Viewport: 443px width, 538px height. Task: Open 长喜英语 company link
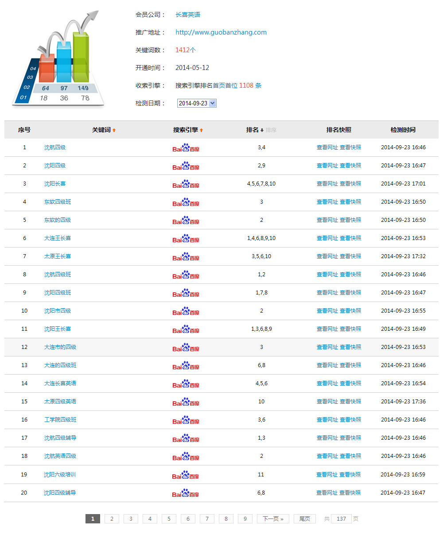pyautogui.click(x=188, y=15)
